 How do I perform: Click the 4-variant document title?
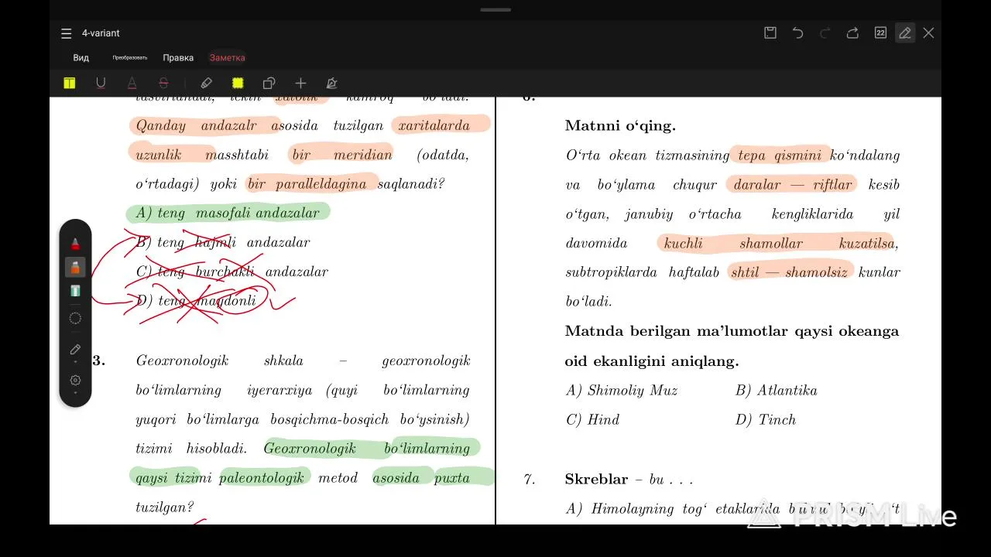pos(101,33)
